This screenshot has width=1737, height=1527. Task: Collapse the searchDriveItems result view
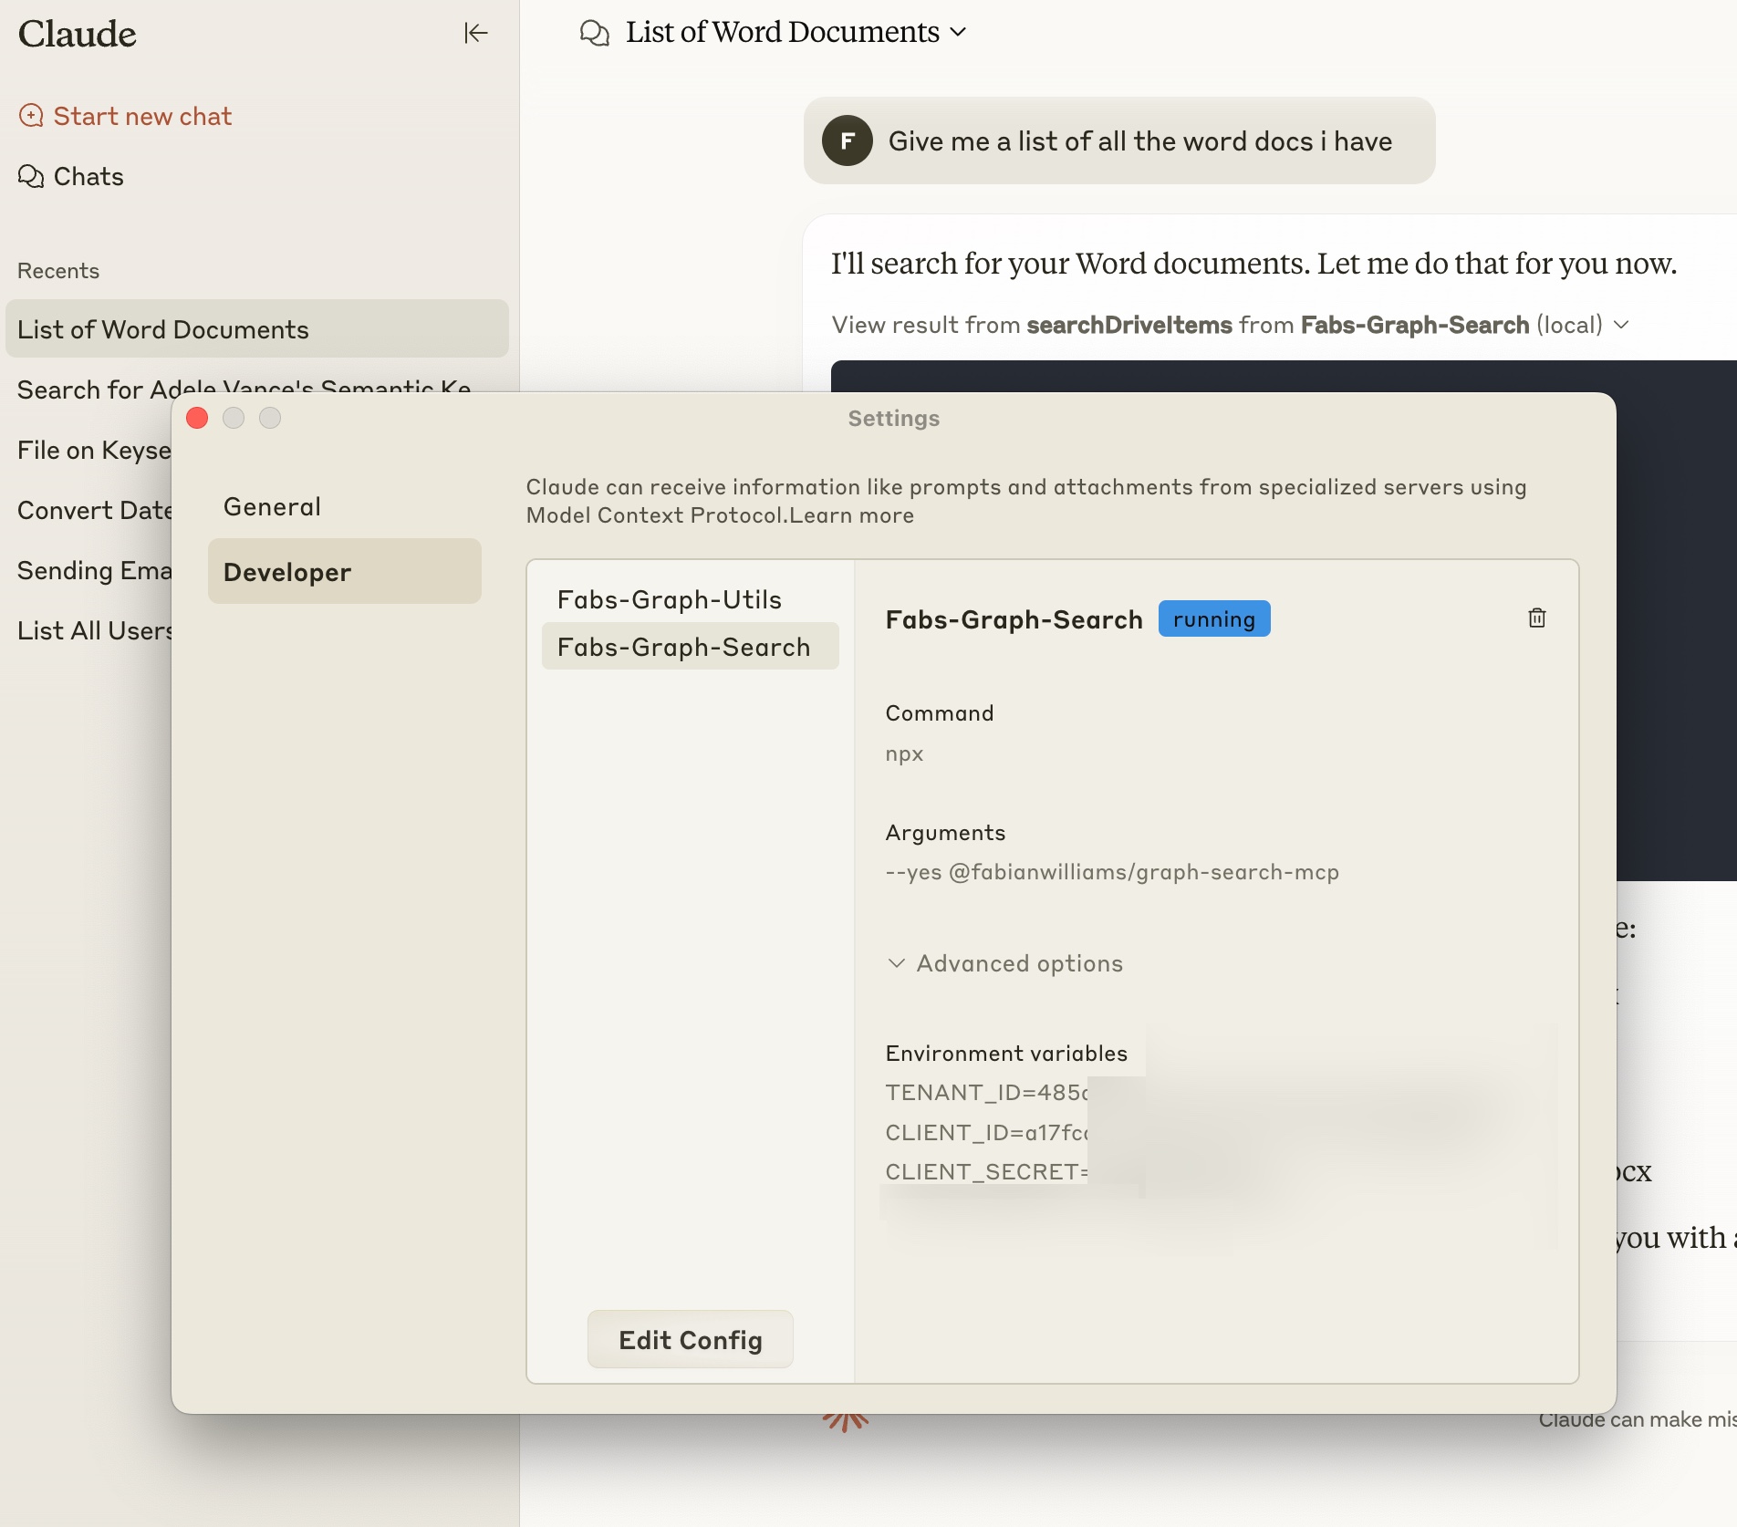1622,325
